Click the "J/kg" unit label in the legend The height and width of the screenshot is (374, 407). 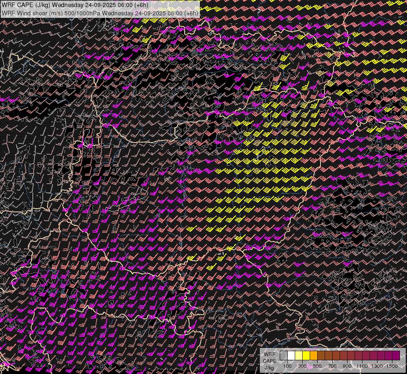269,367
